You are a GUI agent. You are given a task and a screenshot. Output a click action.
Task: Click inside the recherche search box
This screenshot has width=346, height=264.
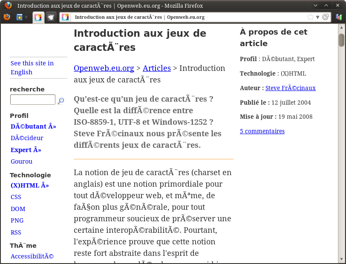pos(32,99)
